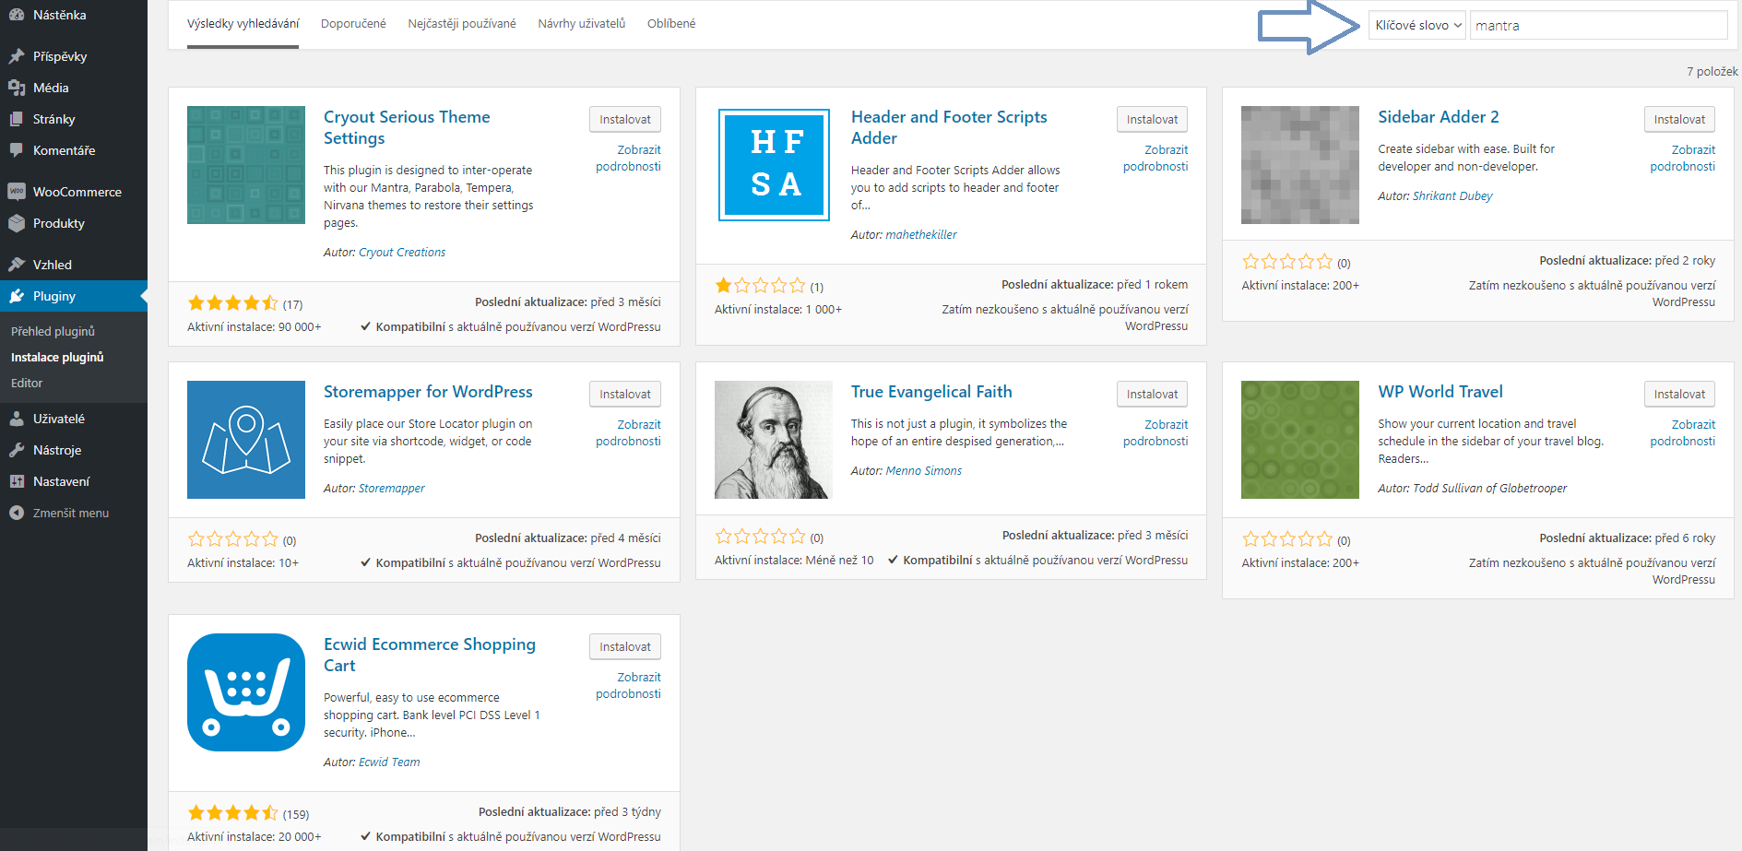Open Sidebar Adder 2 title link
The width and height of the screenshot is (1742, 851).
1439,117
